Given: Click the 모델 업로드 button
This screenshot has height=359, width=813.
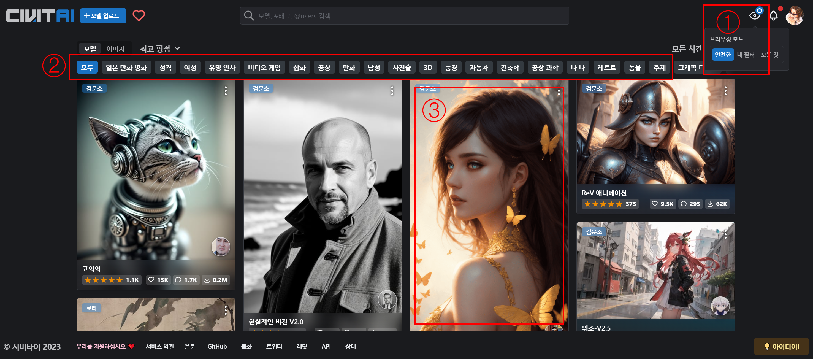Looking at the screenshot, I should [103, 16].
